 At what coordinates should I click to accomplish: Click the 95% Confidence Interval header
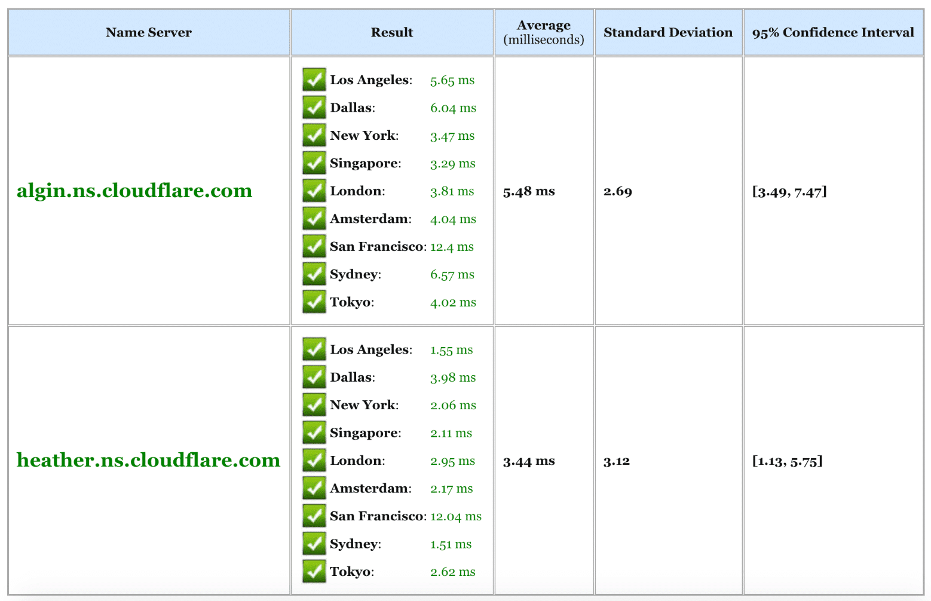point(833,32)
